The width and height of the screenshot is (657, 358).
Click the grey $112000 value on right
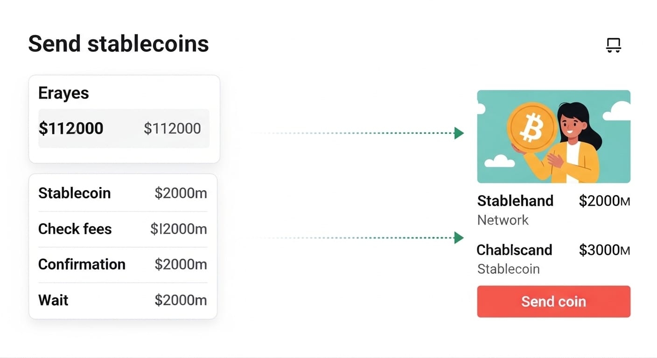click(172, 129)
